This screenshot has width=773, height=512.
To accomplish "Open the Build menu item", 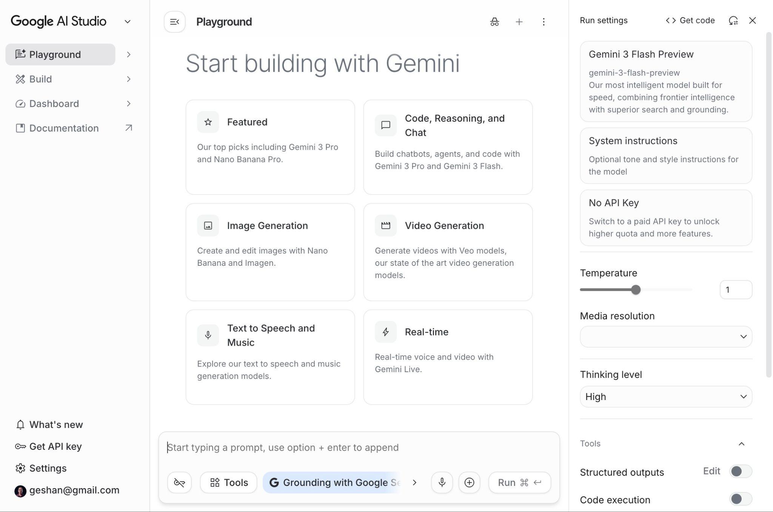I will 41,79.
